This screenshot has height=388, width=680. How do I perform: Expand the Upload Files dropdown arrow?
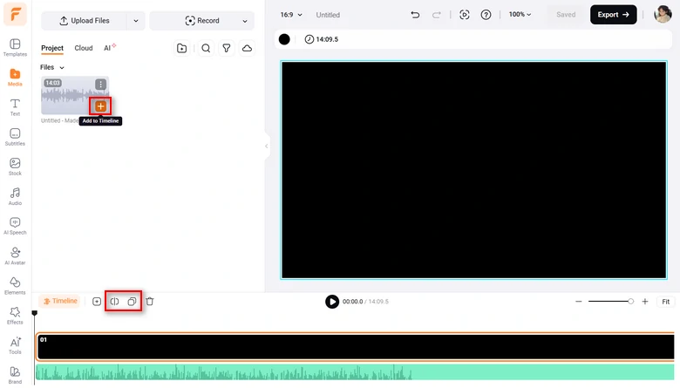(136, 21)
